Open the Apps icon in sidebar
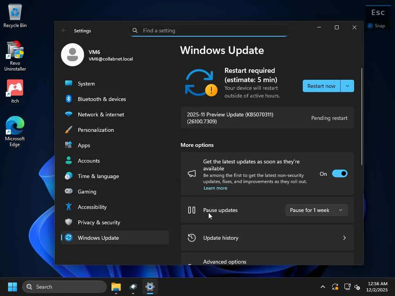 (69, 145)
